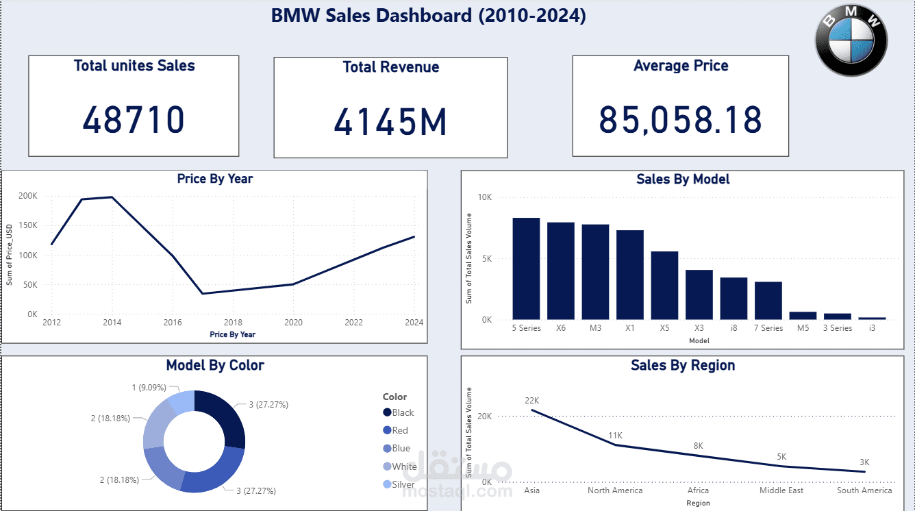This screenshot has height=511, width=915.
Task: Click the 2024 data point on Price By Year
Action: point(414,237)
